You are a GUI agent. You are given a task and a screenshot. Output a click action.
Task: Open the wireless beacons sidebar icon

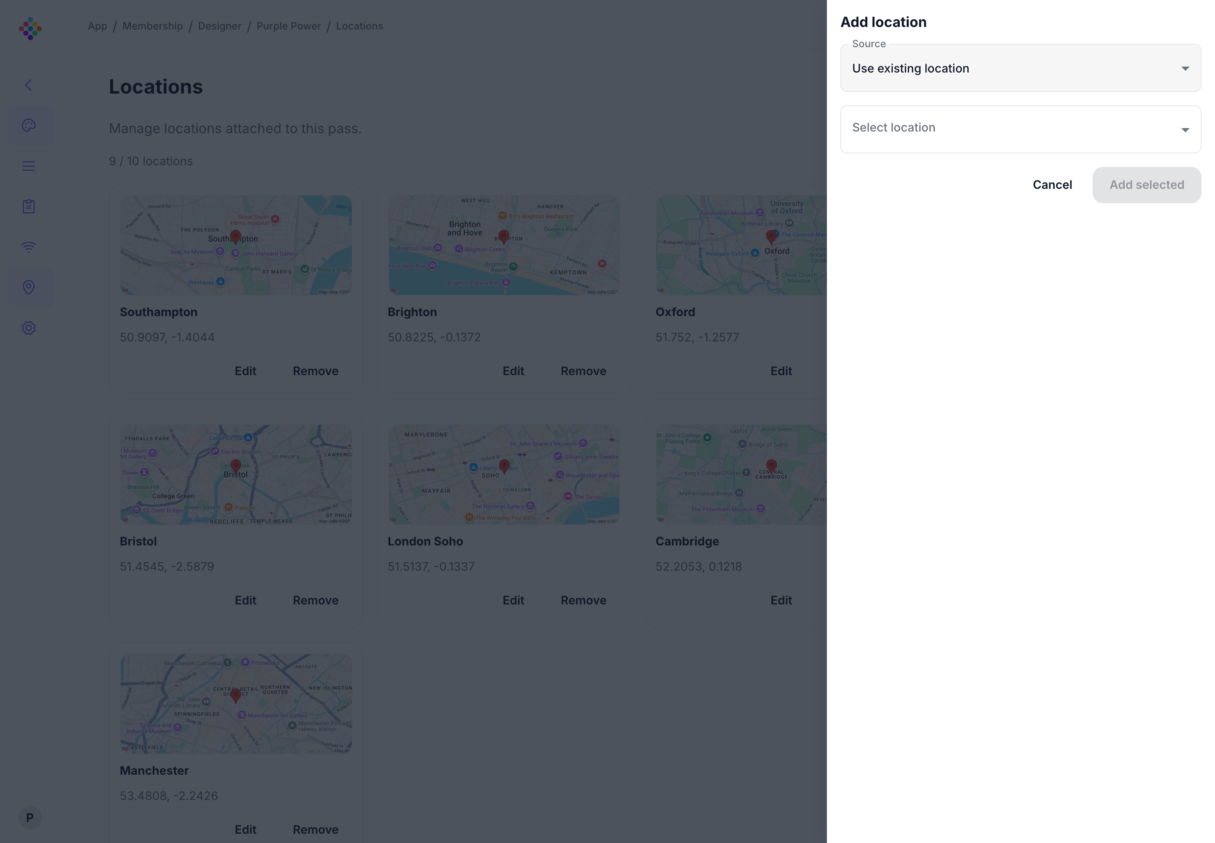tap(29, 247)
